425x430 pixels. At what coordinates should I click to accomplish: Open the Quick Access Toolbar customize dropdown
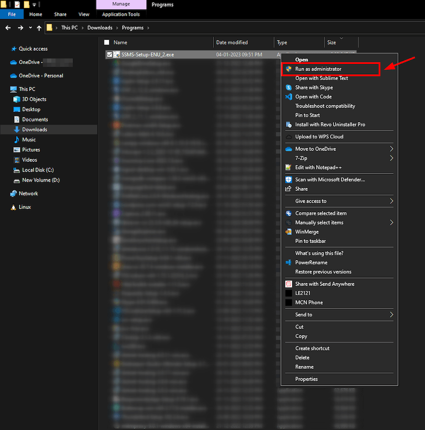point(34,4)
